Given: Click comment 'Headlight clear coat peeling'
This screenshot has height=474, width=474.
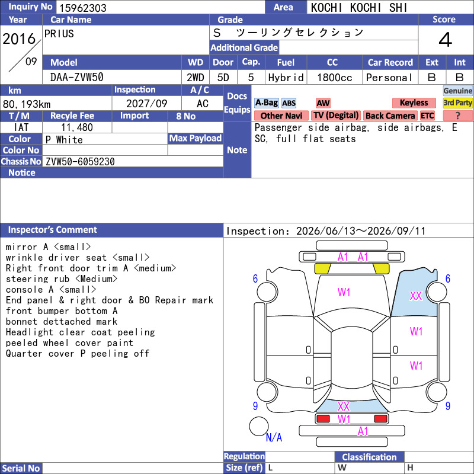Looking at the screenshot, I should pos(80,332).
